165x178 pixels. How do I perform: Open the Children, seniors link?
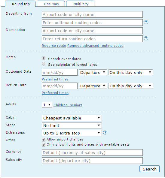point(68,105)
